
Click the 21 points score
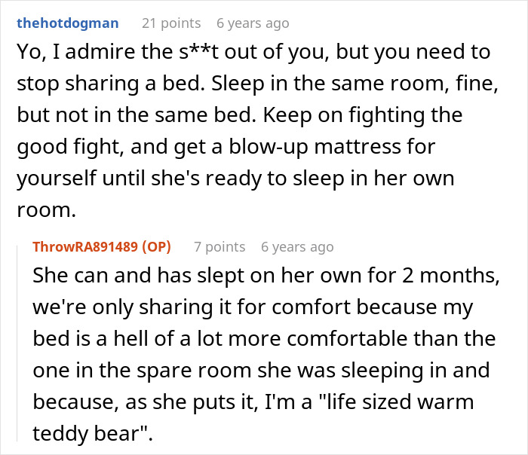tap(171, 23)
